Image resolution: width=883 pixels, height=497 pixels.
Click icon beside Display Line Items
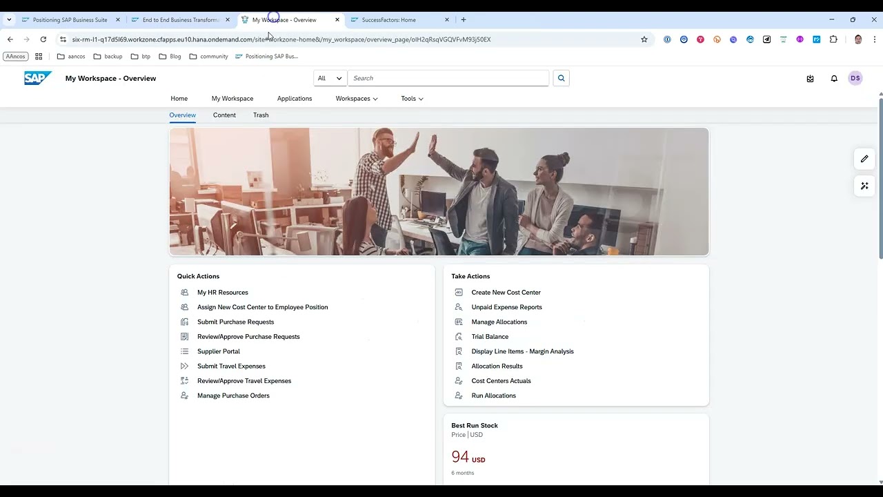tap(459, 351)
